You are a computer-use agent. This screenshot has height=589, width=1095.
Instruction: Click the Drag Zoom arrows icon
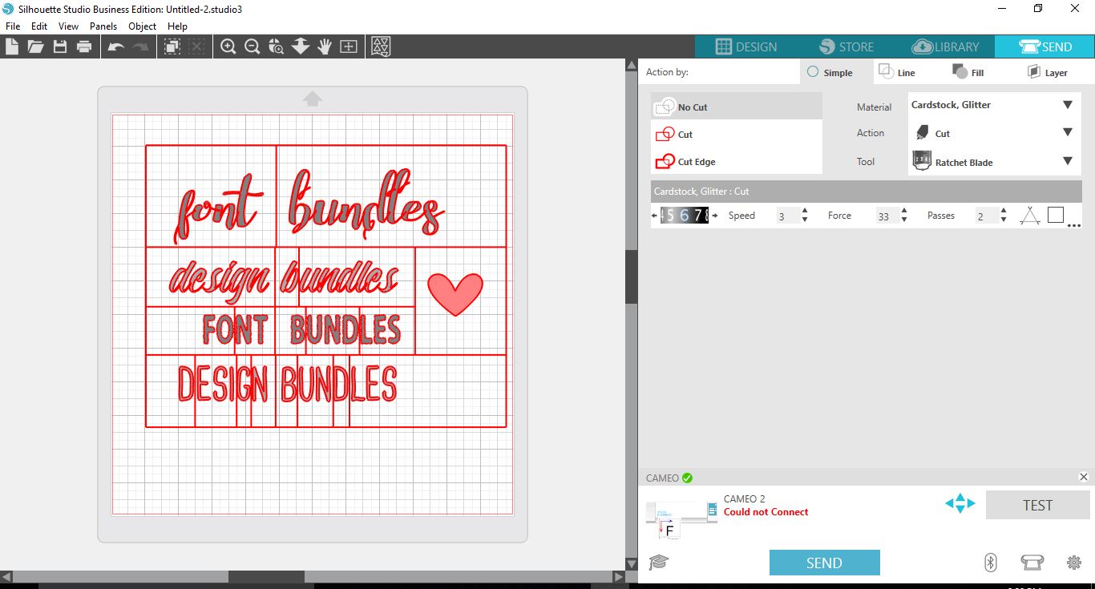[301, 46]
